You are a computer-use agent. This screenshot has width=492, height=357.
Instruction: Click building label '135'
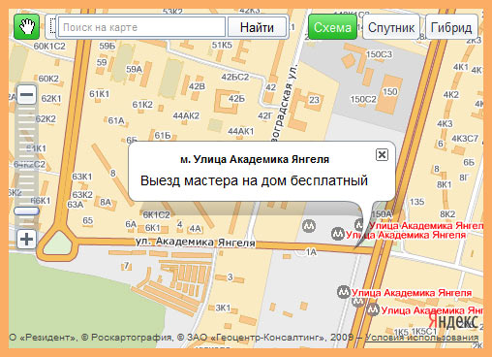[416, 202]
